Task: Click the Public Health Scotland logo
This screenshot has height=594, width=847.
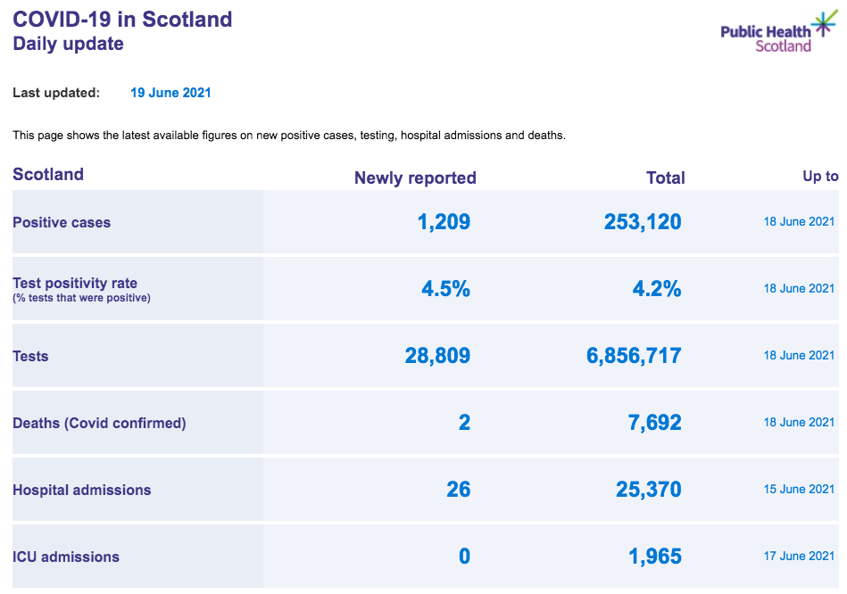Action: pos(778,32)
